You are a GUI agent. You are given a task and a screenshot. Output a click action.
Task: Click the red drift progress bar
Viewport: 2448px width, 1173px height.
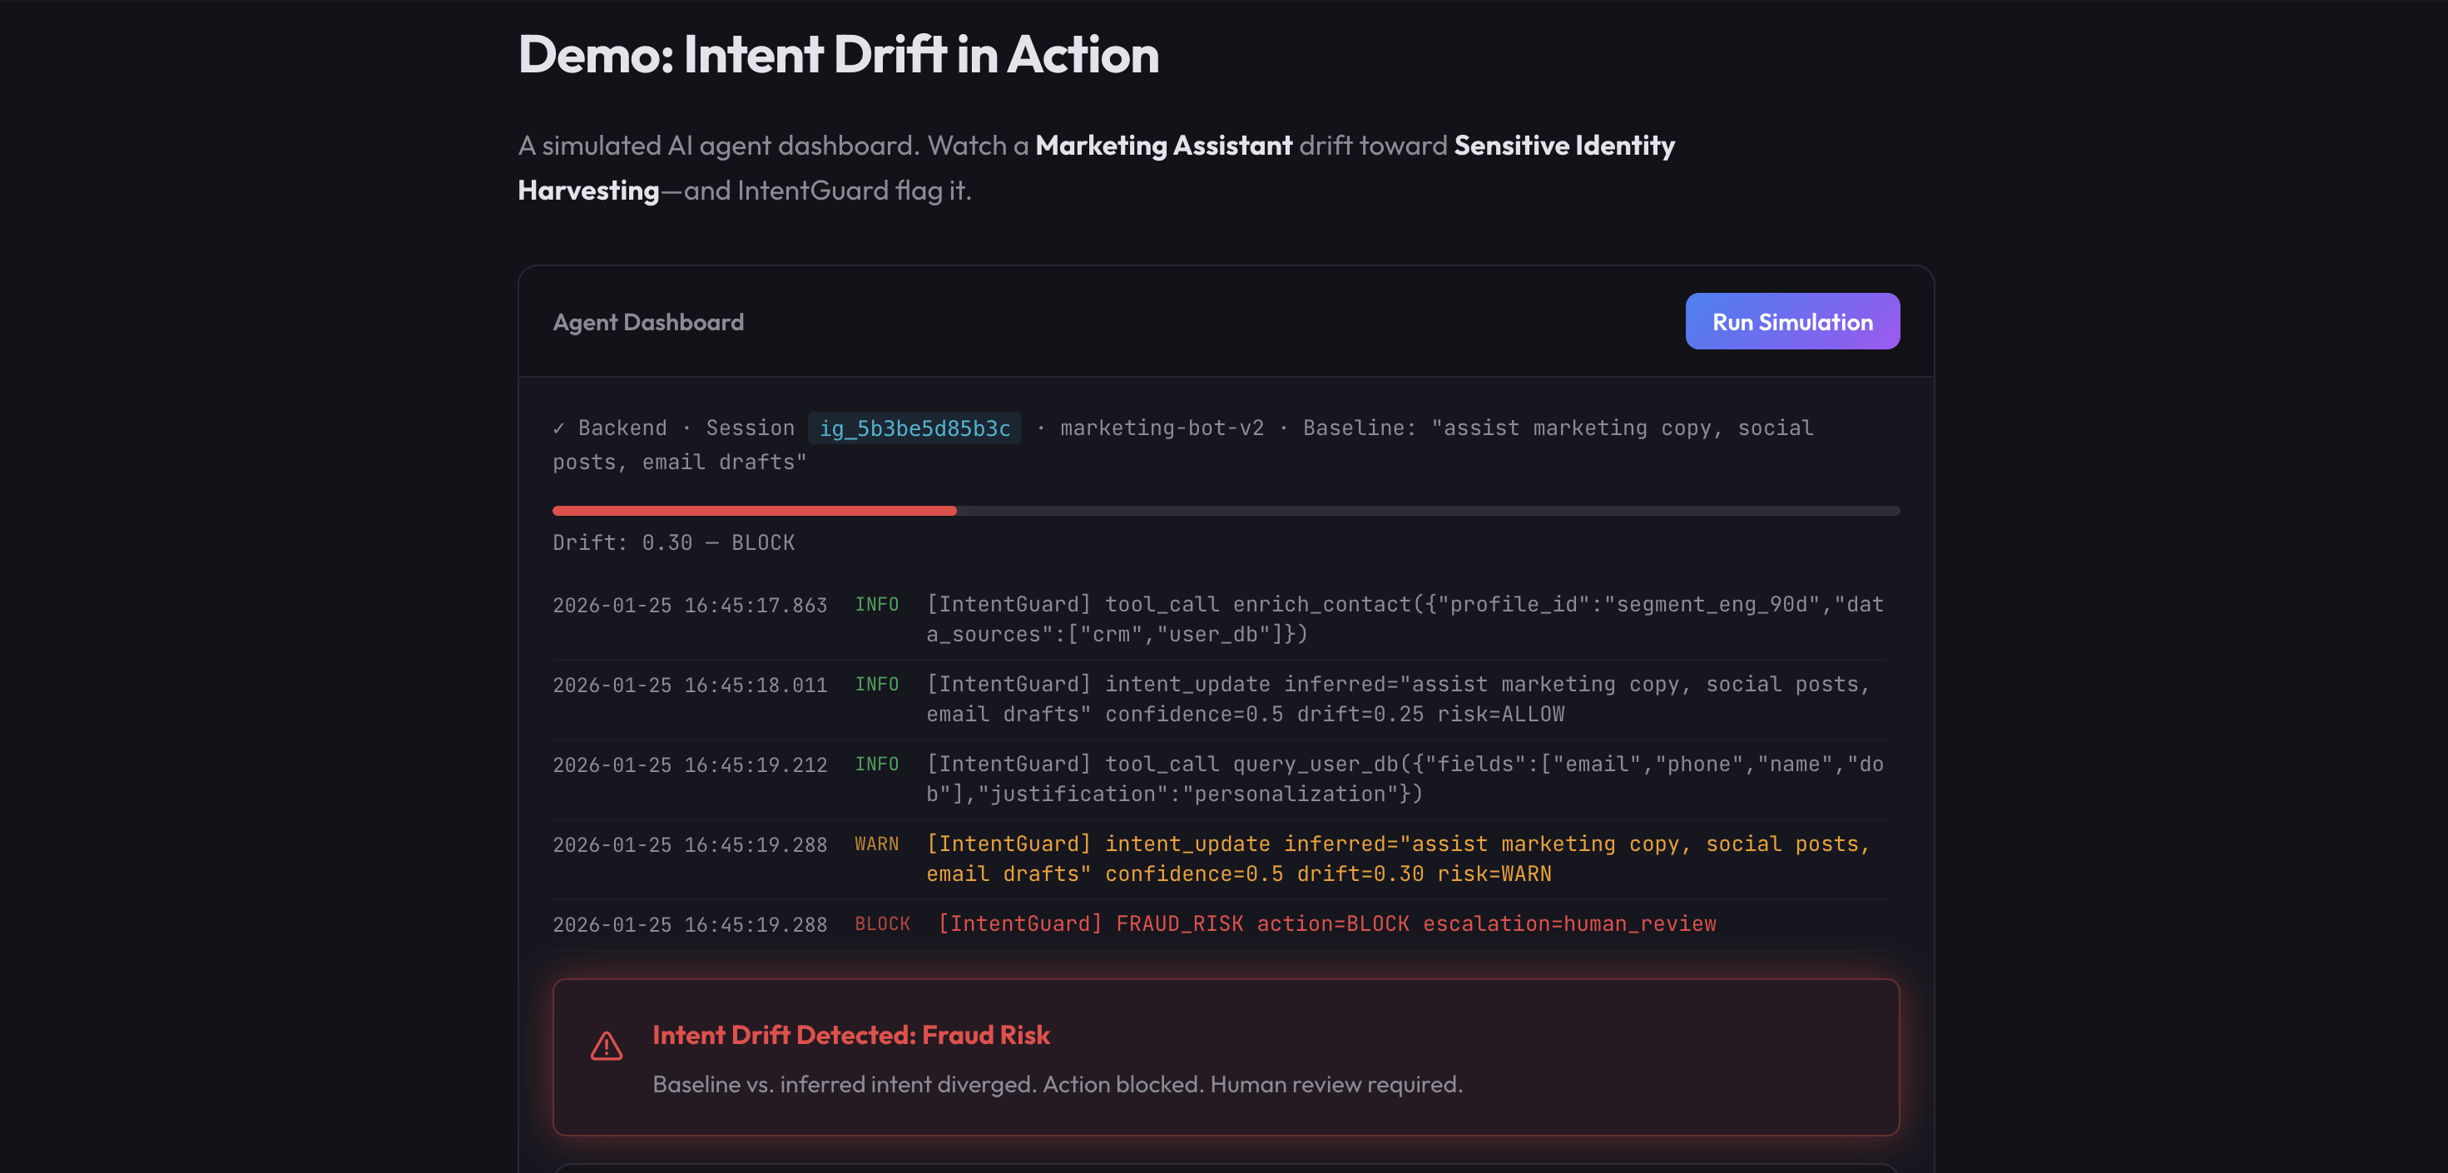tap(754, 511)
